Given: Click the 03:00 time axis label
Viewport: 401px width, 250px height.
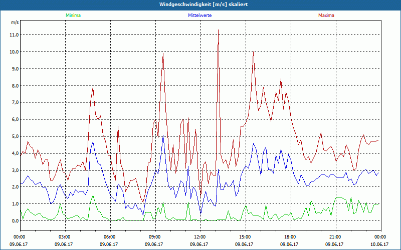Looking at the screenshot, I should pyautogui.click(x=66, y=237).
